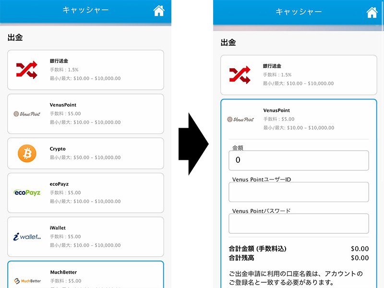Click the $0.00 value beside 合計残高
Viewport: 384px width, 288px height.
click(360, 258)
